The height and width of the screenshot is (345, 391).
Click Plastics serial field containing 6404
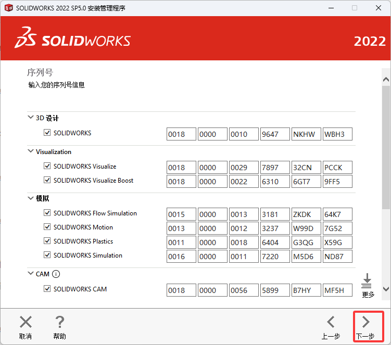click(275, 242)
